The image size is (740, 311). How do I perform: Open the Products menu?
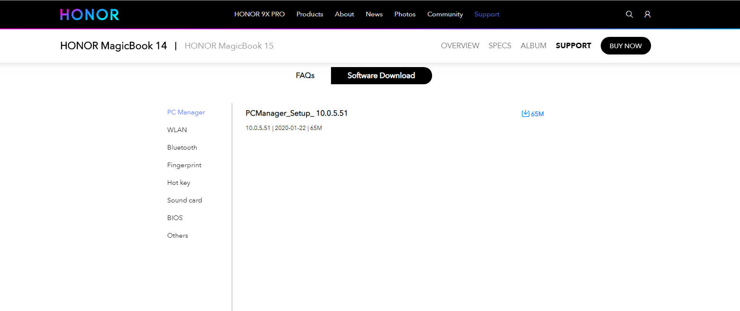310,14
